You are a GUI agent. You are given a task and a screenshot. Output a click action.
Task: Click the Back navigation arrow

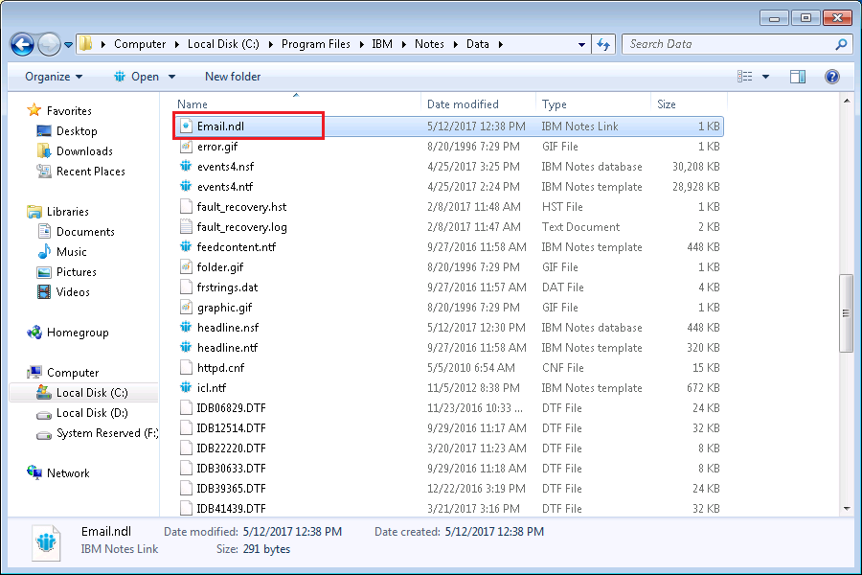(23, 44)
